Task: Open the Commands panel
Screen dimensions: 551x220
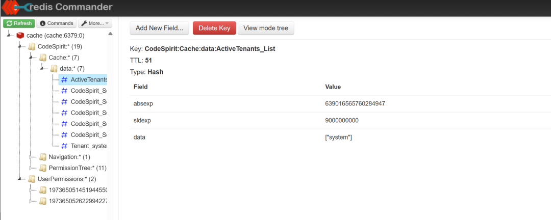Action: pyautogui.click(x=57, y=23)
